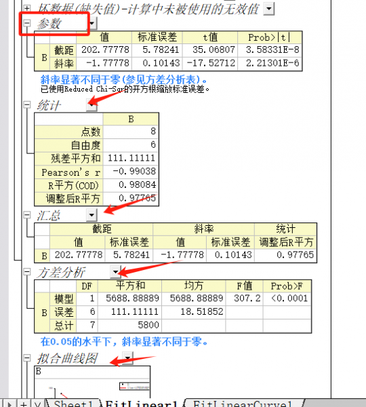The height and width of the screenshot is (407, 366).
Task: Click the 自由度 row label
Action: pos(68,145)
